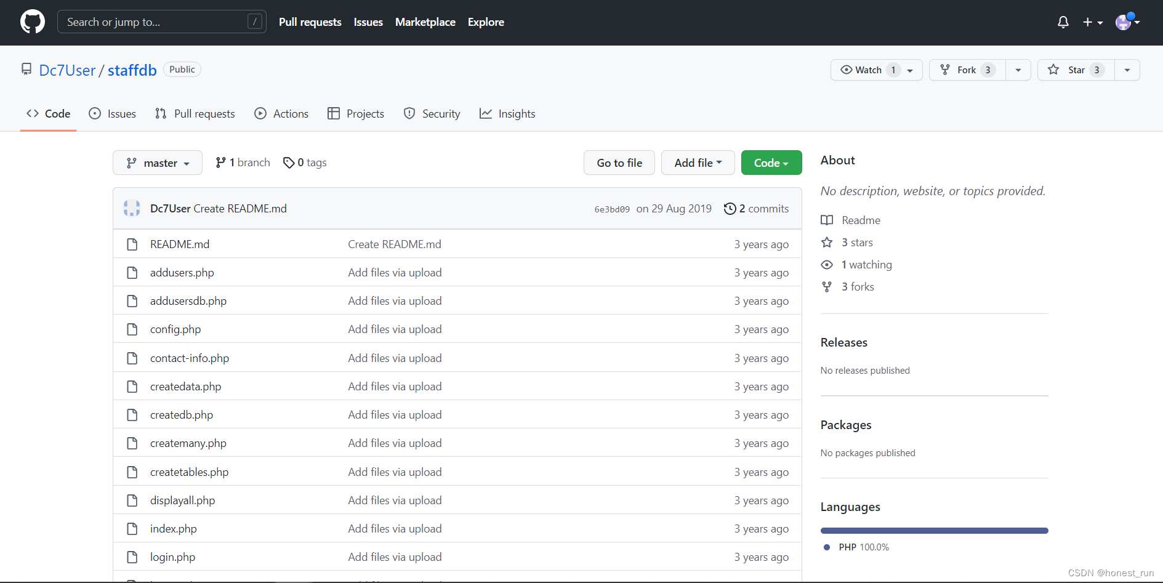The width and height of the screenshot is (1163, 583).
Task: Click the star icon beside 3 stars
Action: click(x=827, y=243)
